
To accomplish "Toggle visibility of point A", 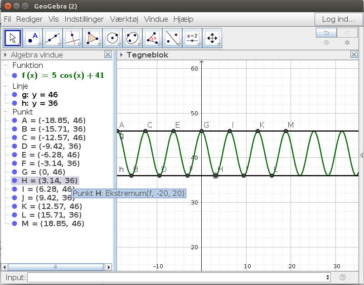I will (x=15, y=120).
